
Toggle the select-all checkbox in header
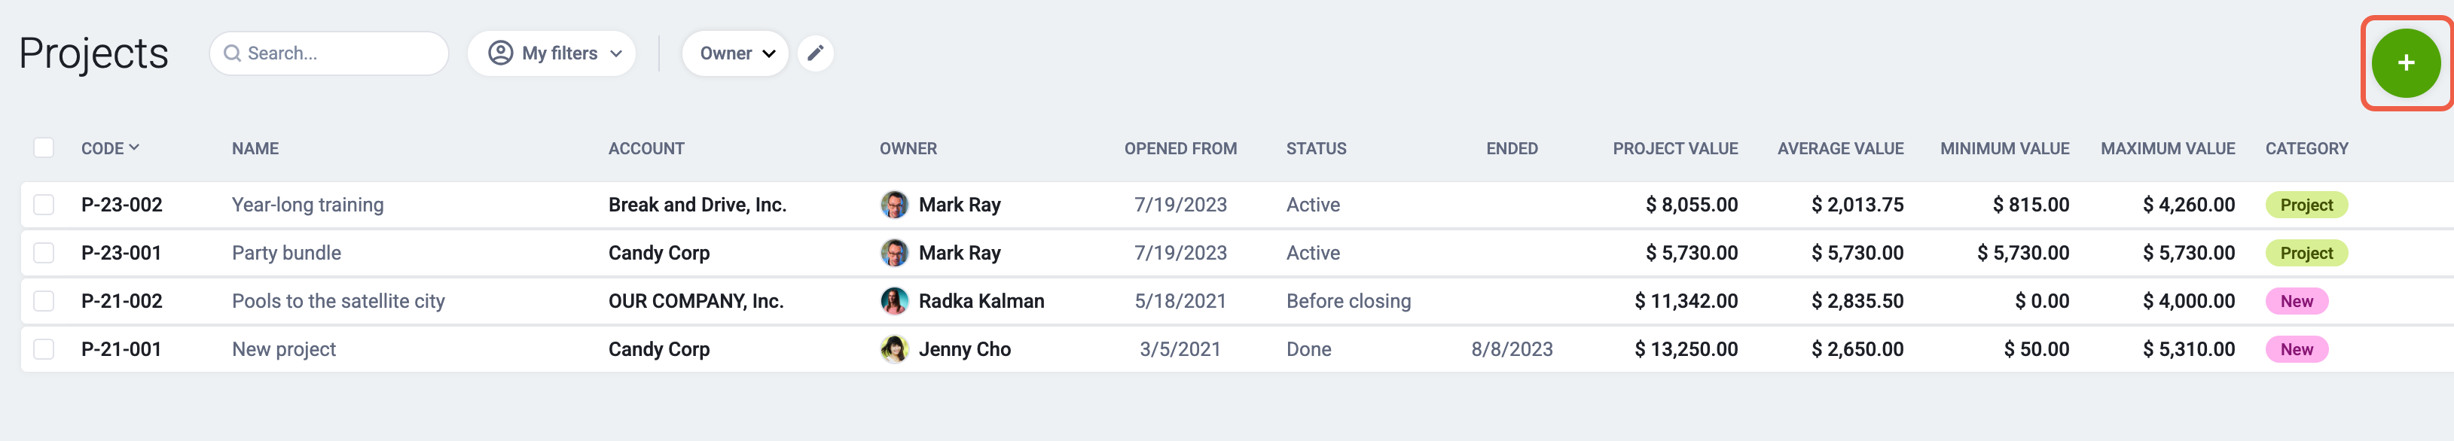click(44, 148)
